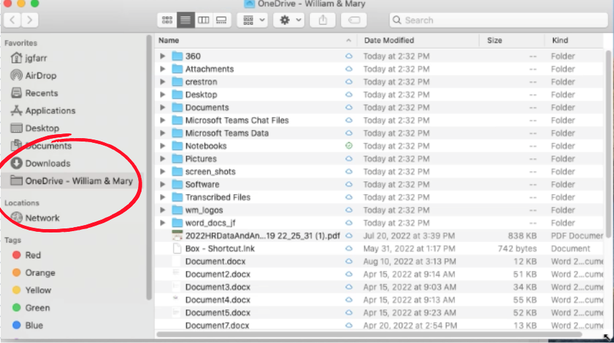Click the file list vertical scrollbar
614x343 pixels.
coord(608,144)
